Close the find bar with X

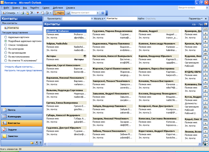coord(206,19)
